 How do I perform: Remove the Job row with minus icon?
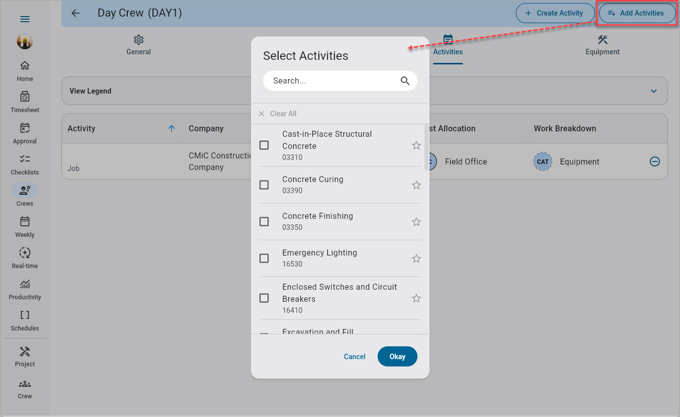pos(655,161)
